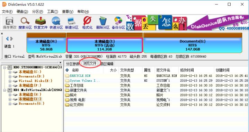Expand the 本地磁盘(F:) tree node
Viewport: 249px width, 132px height.
click(10, 85)
